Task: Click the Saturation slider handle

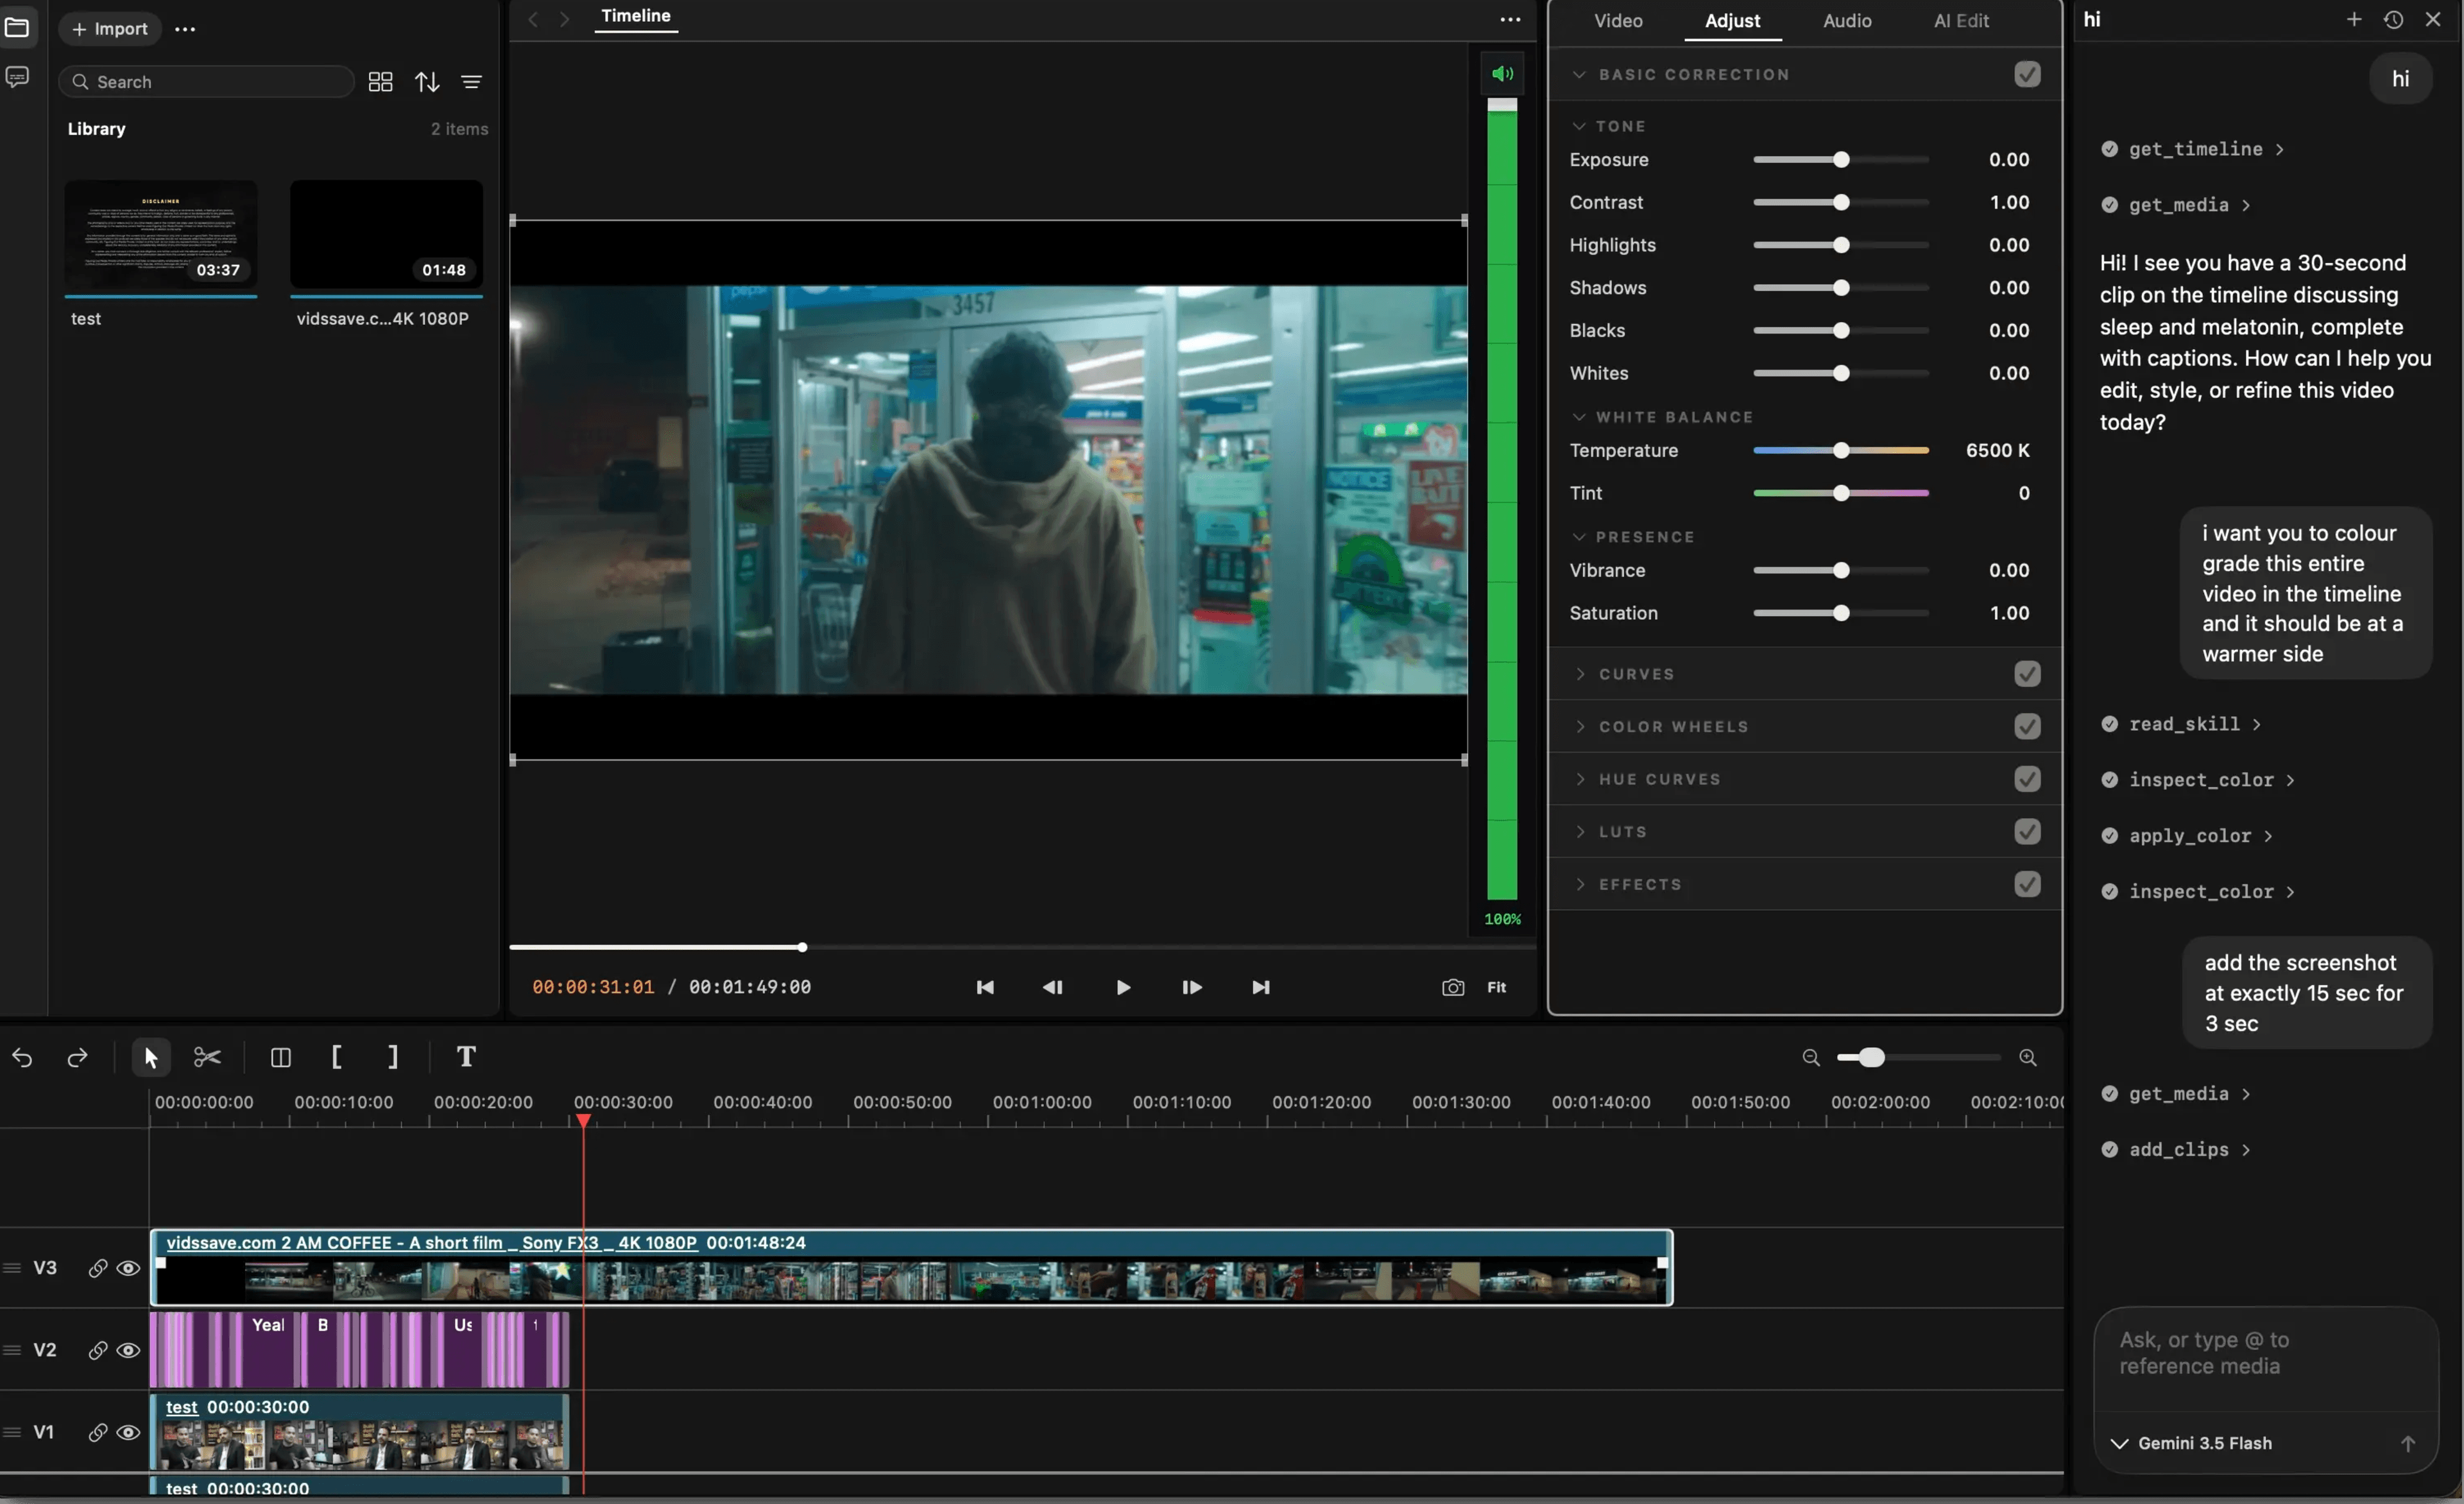Action: point(1841,613)
